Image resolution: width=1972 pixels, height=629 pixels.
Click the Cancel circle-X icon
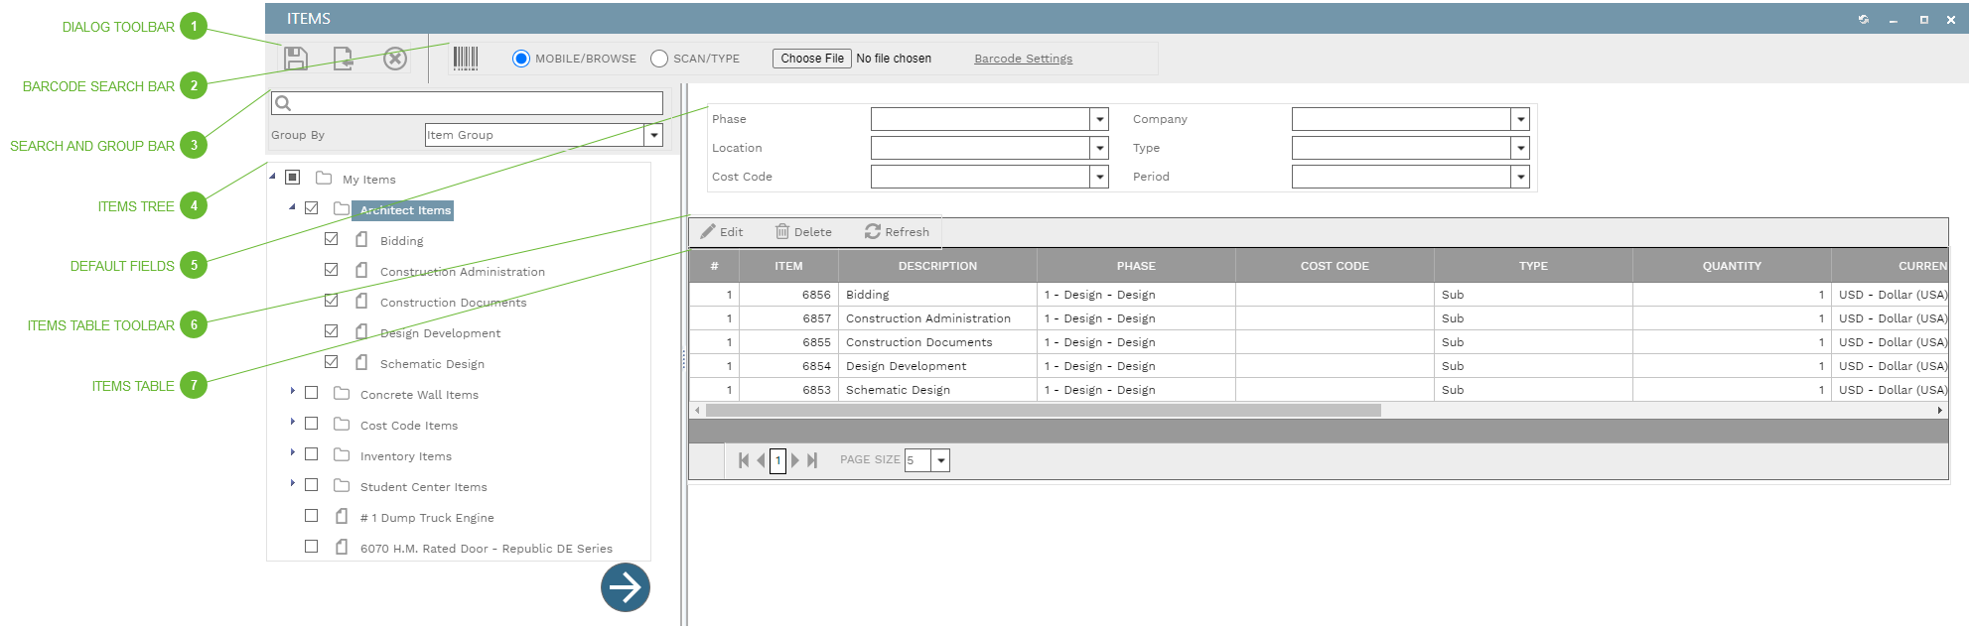[395, 59]
